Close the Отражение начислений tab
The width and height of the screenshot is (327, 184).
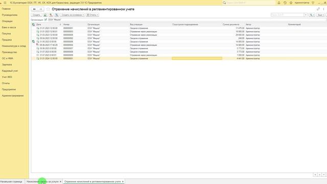click(123, 182)
